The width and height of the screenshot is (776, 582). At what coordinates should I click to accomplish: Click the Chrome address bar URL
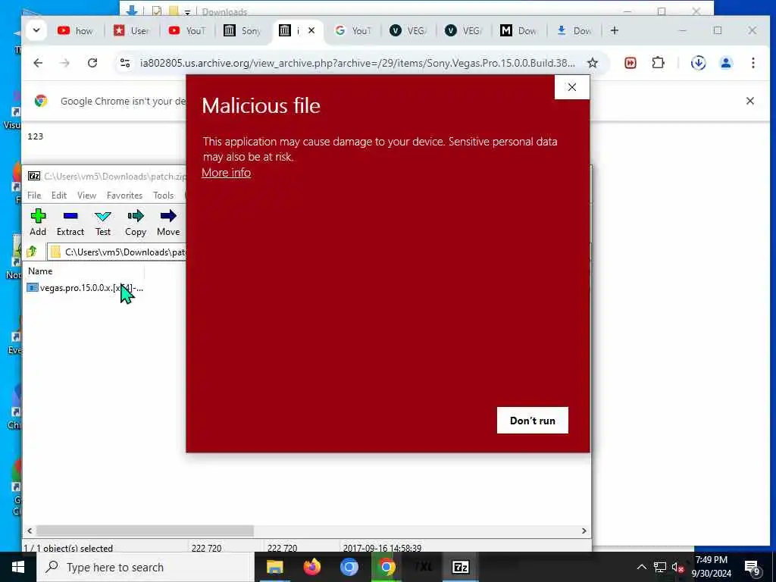[x=358, y=63]
